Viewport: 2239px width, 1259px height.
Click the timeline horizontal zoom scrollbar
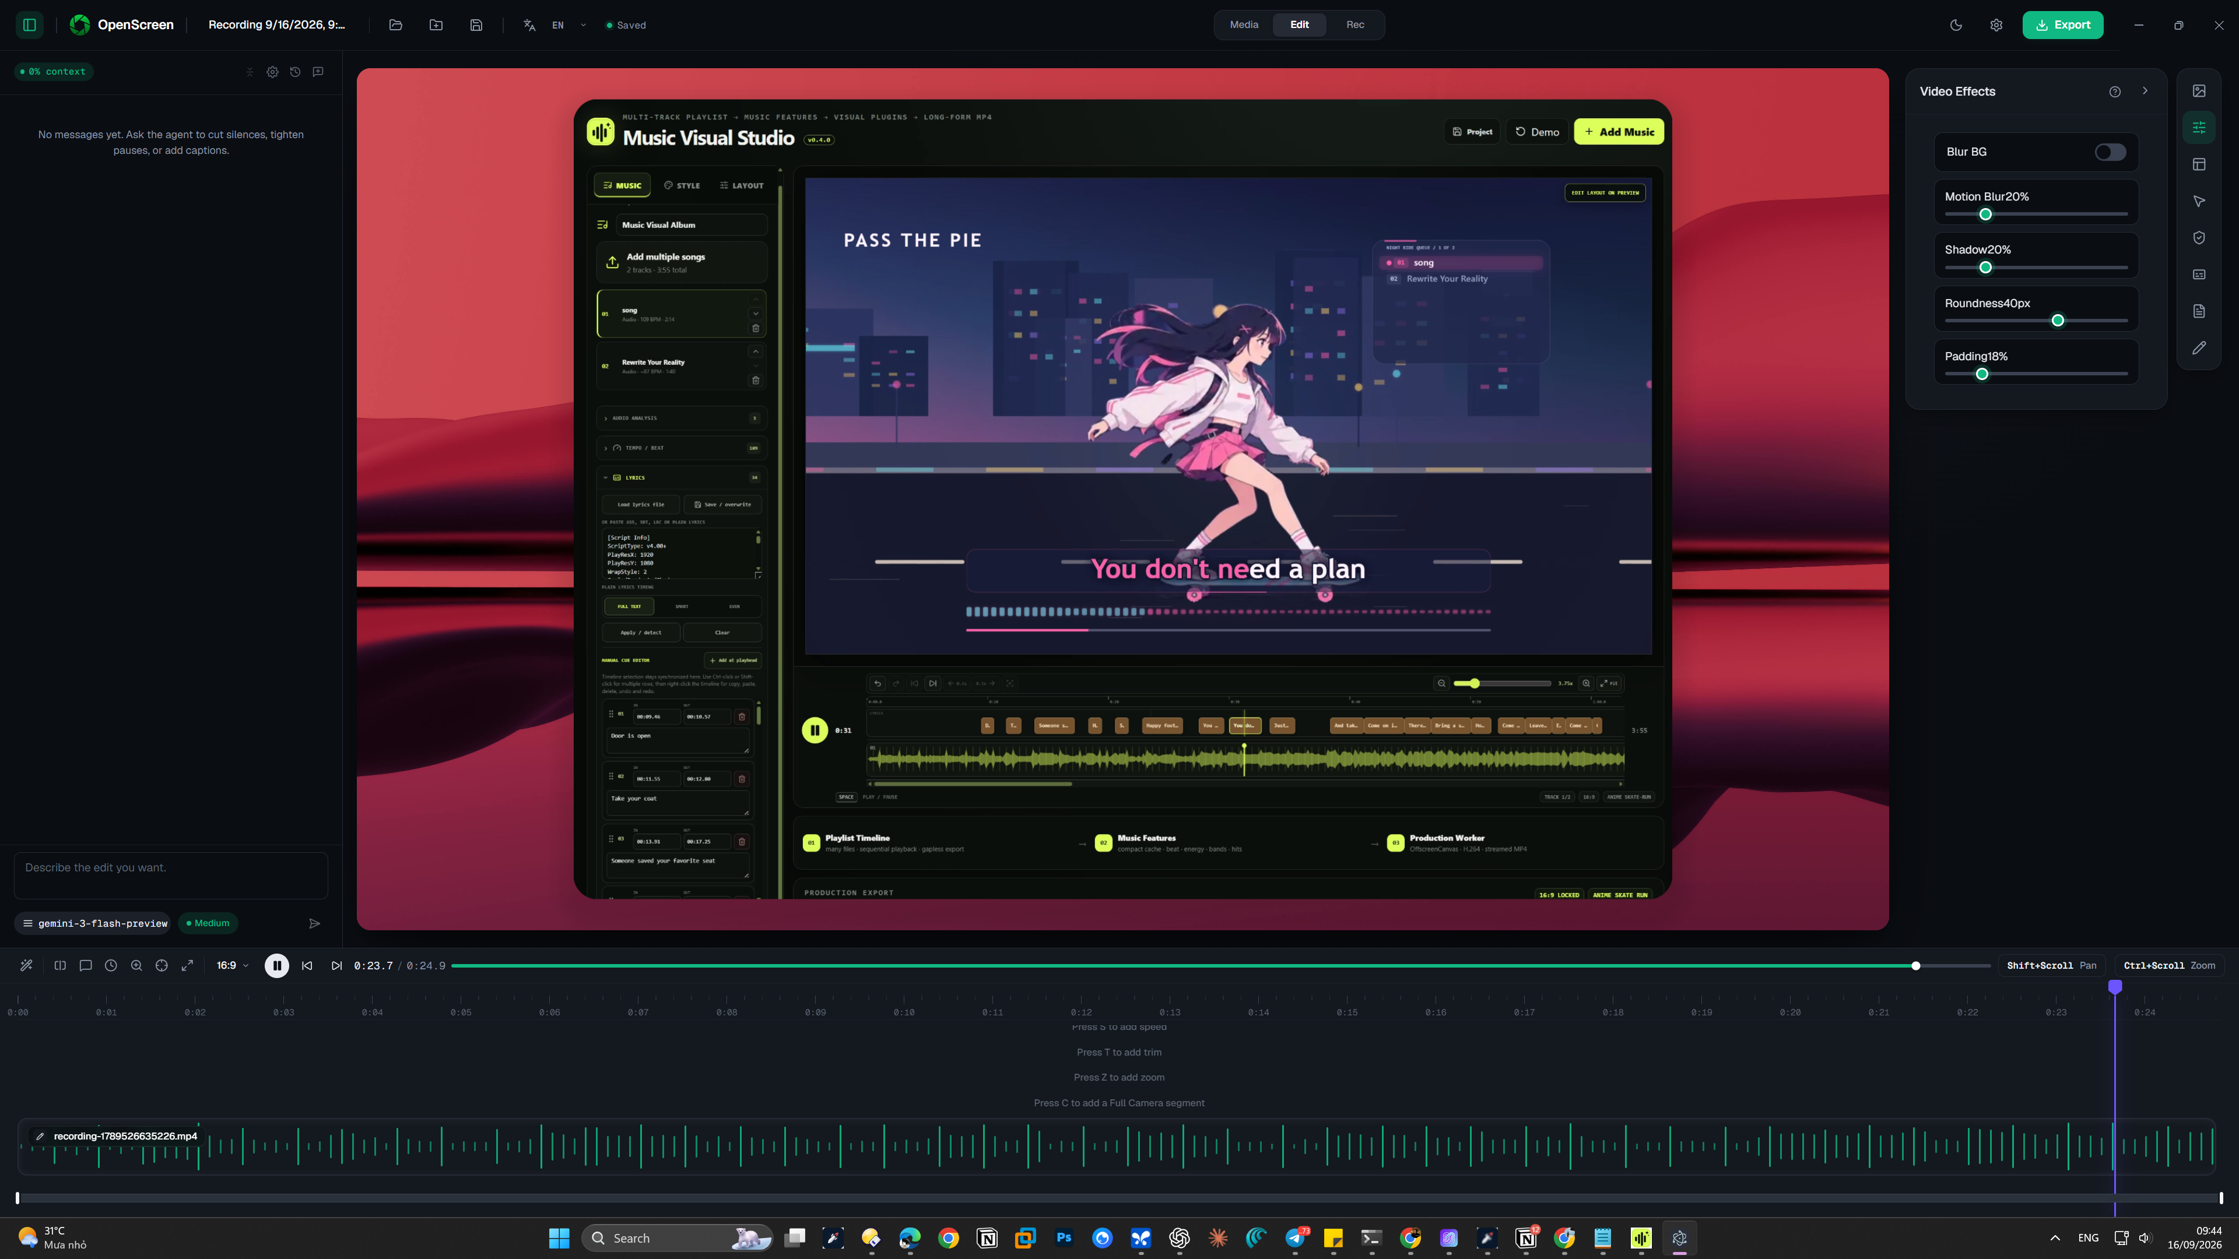[1119, 1198]
